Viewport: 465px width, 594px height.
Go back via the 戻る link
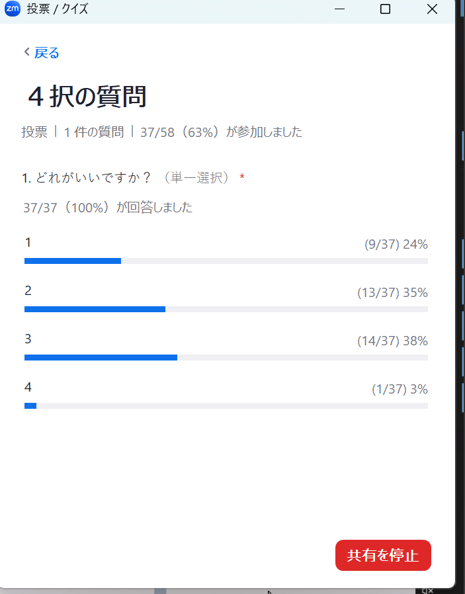pyautogui.click(x=46, y=53)
